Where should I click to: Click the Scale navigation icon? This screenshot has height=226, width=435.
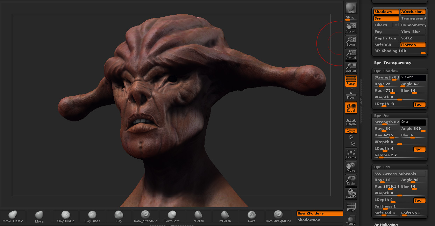pos(351,180)
